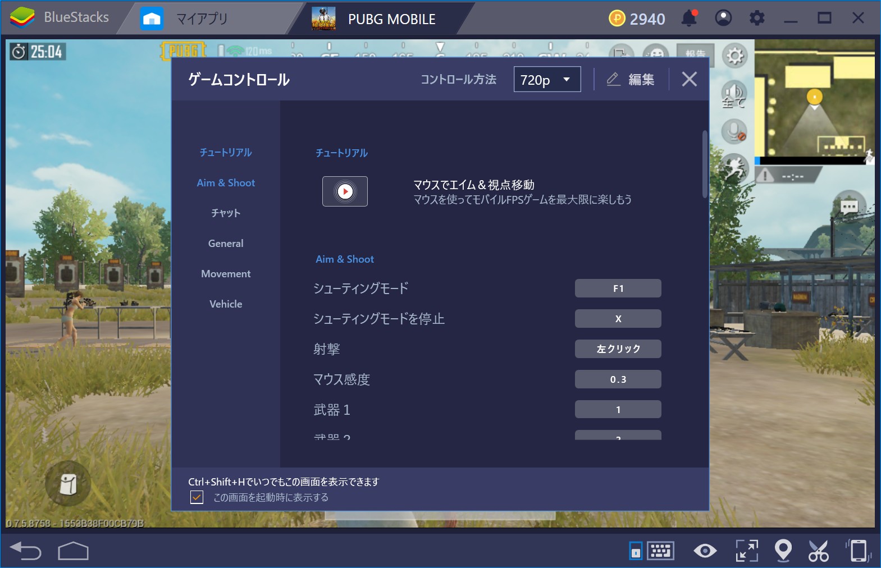
Task: Select Aim & Shoot in the sidebar
Action: (x=226, y=182)
